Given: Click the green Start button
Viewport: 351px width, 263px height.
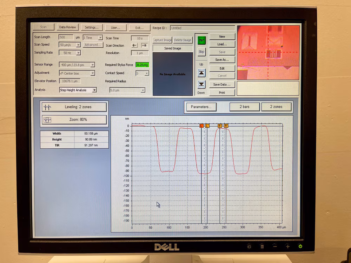Looking at the screenshot, I should pos(201,40).
